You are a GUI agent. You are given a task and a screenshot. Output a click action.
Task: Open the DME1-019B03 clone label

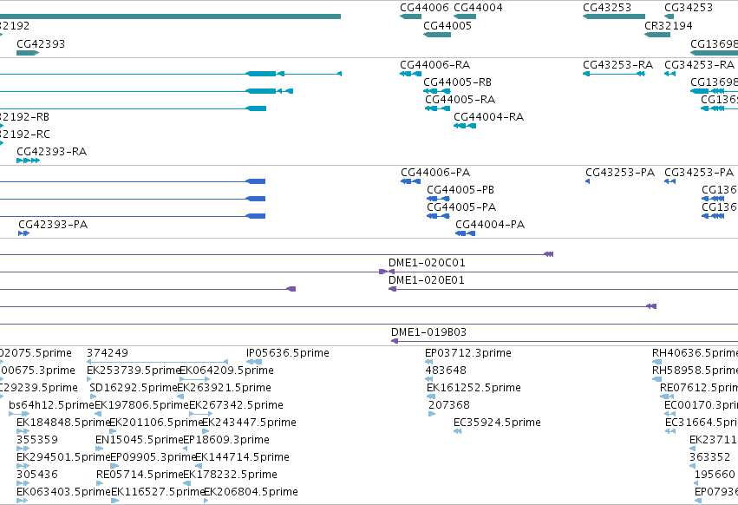428,332
